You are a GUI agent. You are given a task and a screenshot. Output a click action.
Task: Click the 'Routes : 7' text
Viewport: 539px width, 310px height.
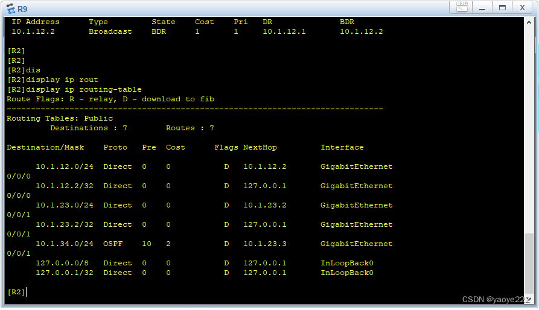(190, 128)
